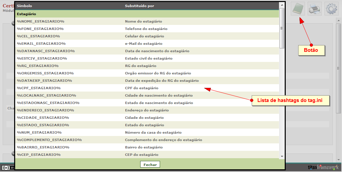Click the dialog scrollbar down arrow
342x172 pixels.
tap(282, 156)
